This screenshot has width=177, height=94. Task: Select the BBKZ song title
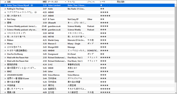click(x=9, y=71)
